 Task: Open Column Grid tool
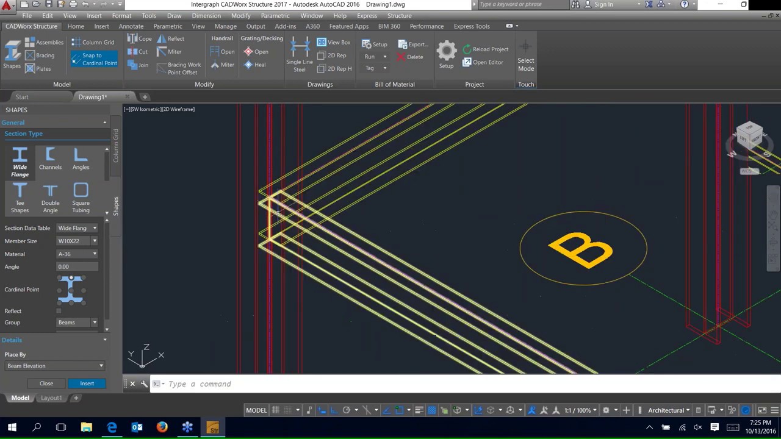(93, 42)
